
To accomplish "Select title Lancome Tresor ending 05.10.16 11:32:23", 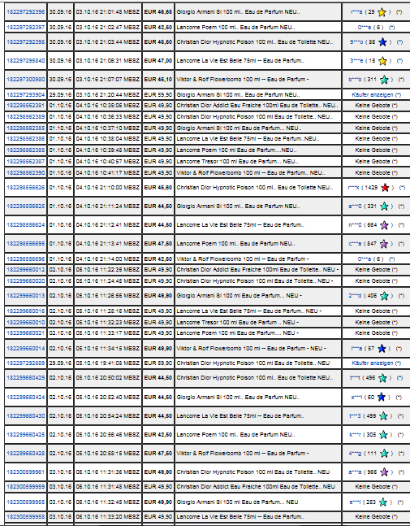I will (x=238, y=323).
